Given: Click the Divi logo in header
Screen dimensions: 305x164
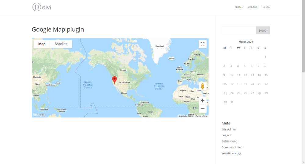Looking at the screenshot, I should 41,7.
